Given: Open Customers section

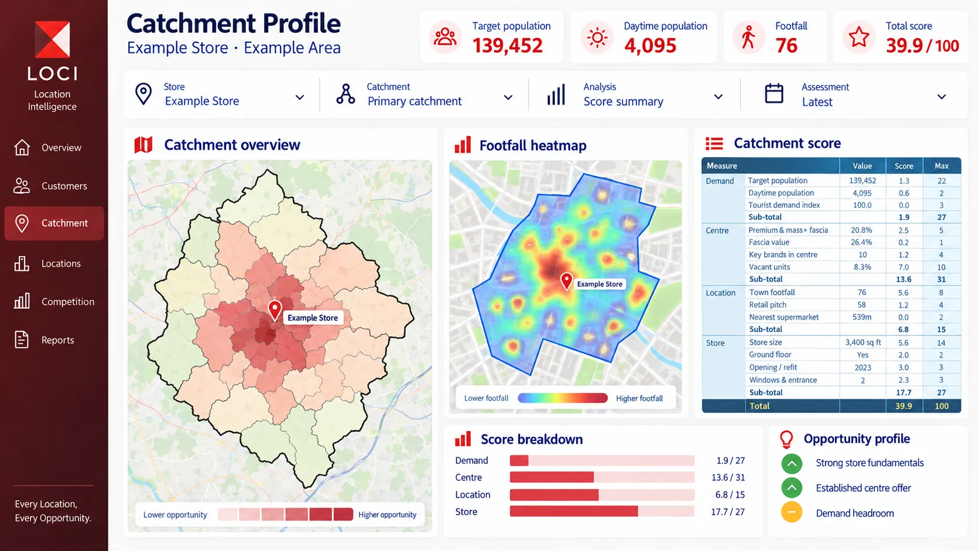Looking at the screenshot, I should pos(54,186).
